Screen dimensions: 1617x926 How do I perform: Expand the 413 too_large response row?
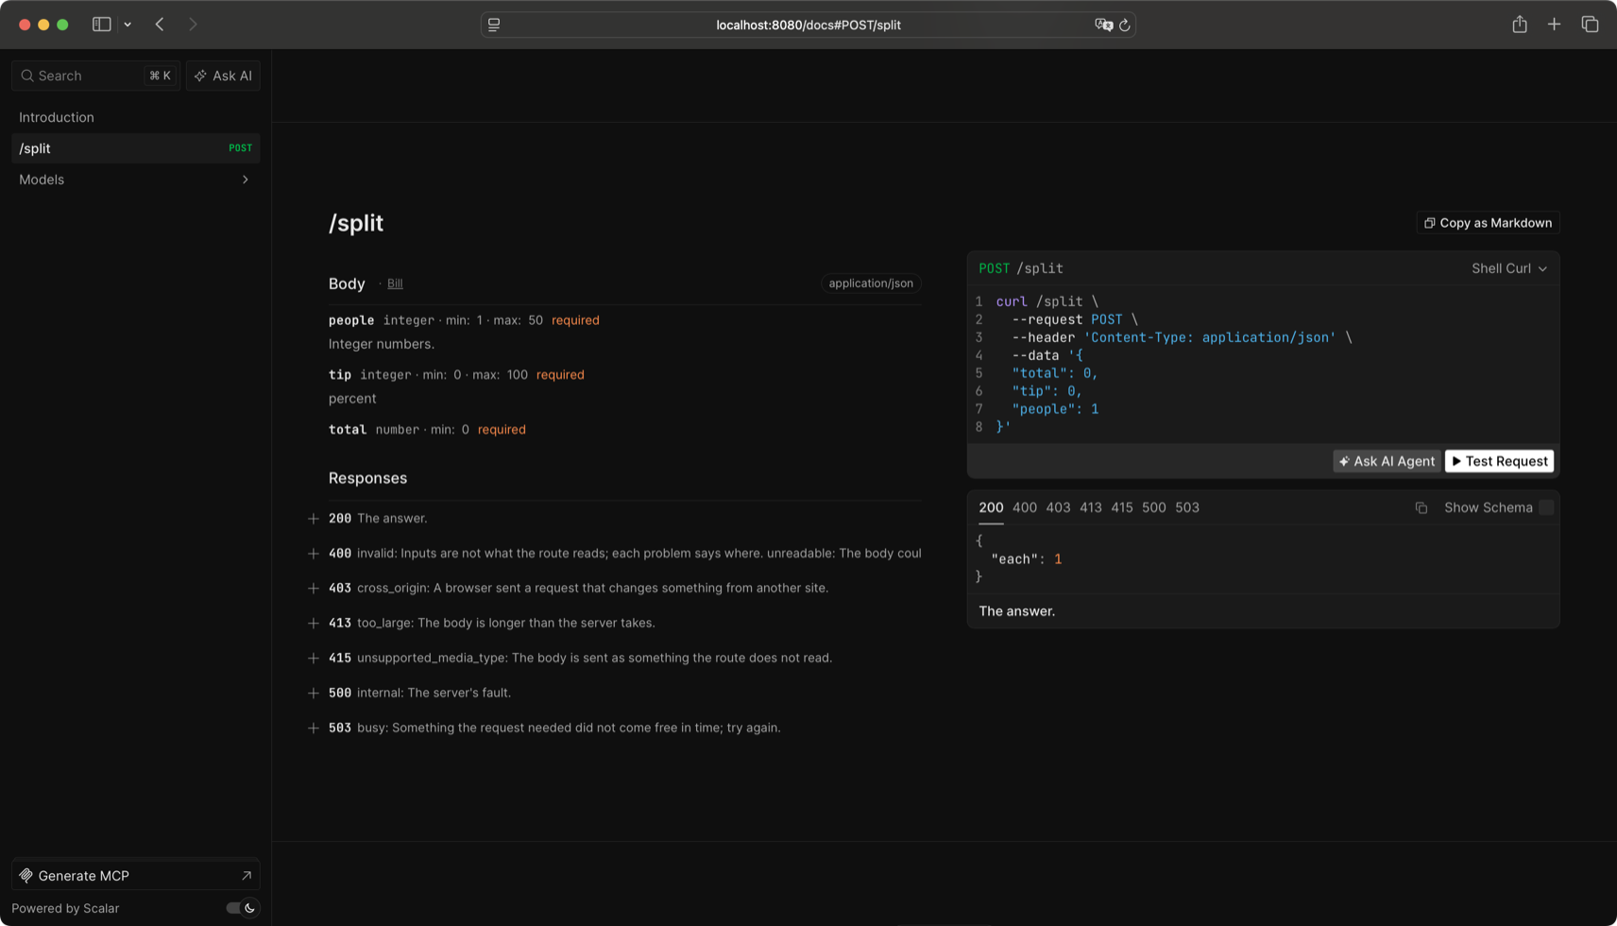pyautogui.click(x=614, y=624)
